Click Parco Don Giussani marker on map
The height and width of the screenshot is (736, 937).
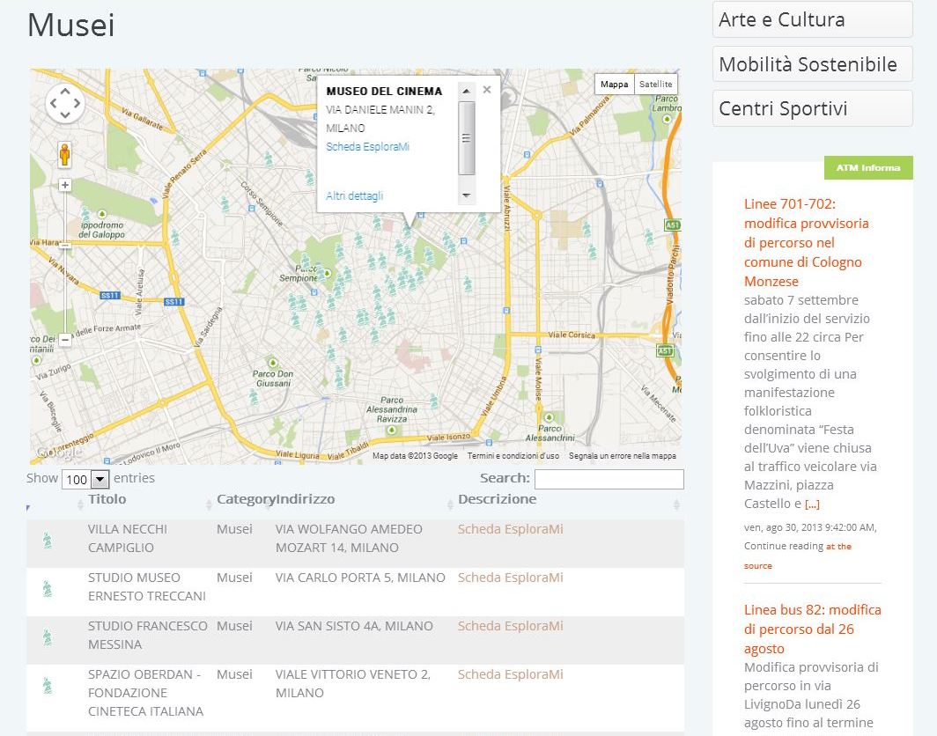click(273, 363)
